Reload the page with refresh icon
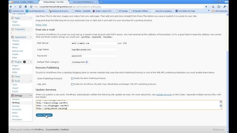 tap(20, 7)
